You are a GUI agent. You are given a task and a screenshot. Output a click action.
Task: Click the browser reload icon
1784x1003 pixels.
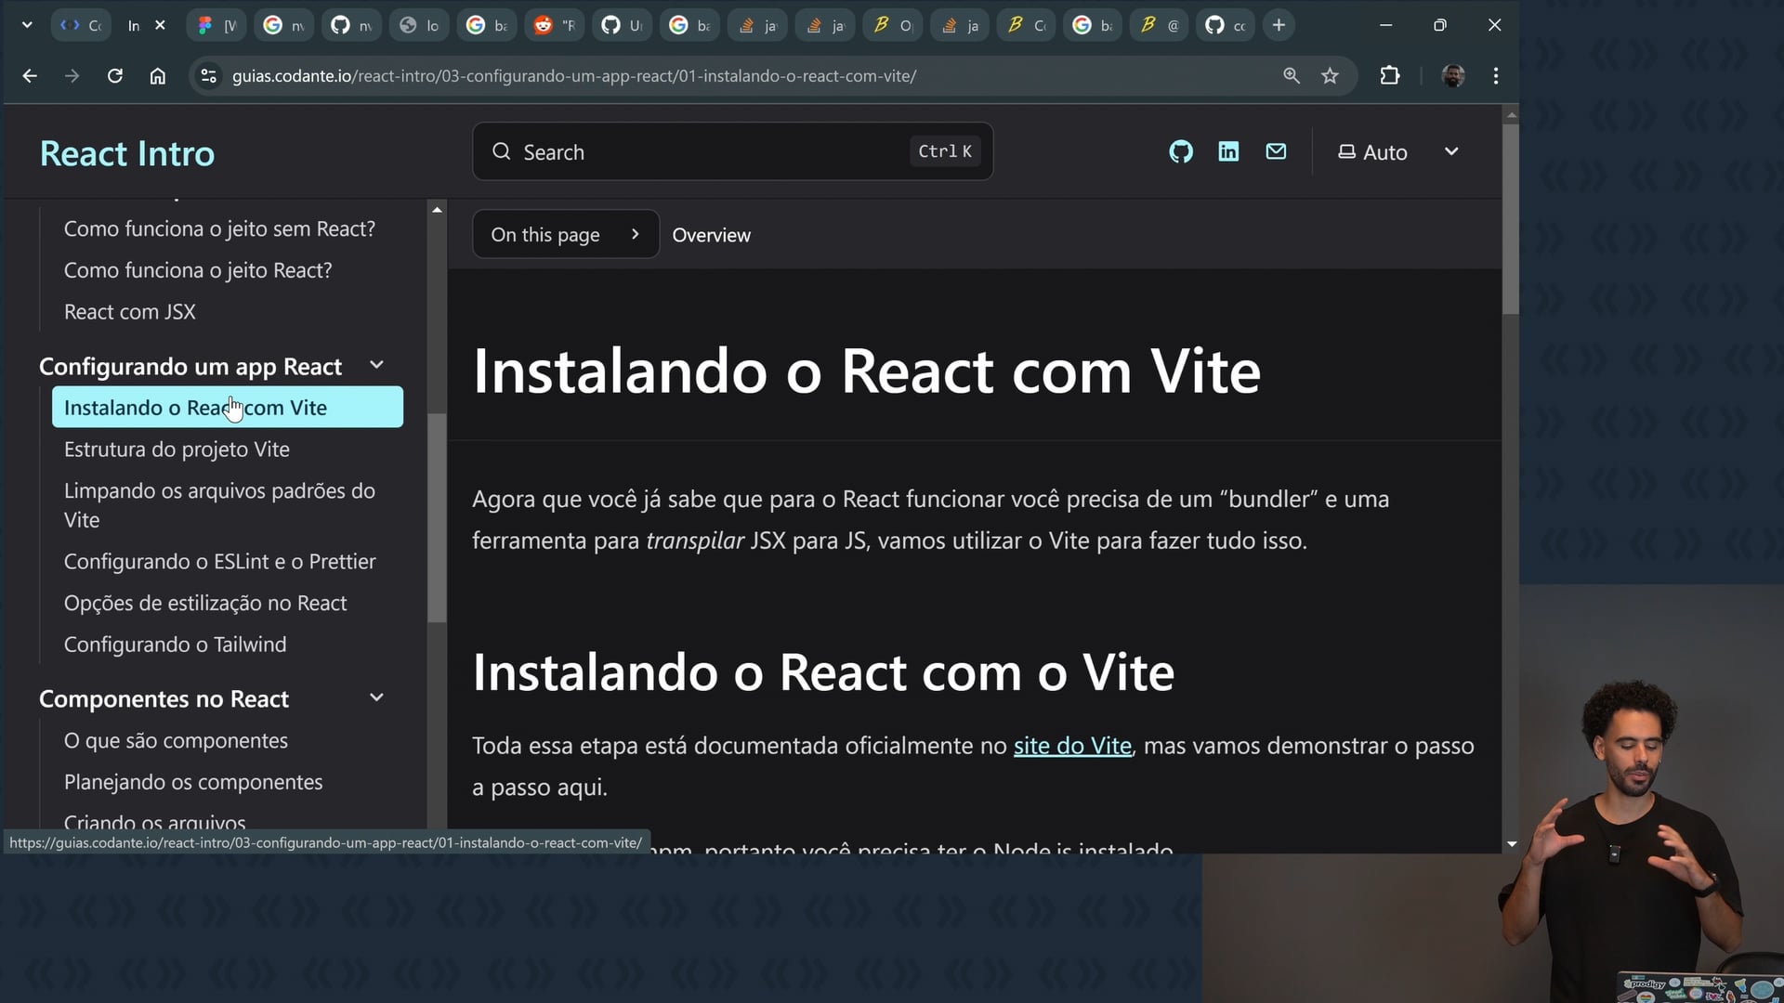tap(115, 76)
